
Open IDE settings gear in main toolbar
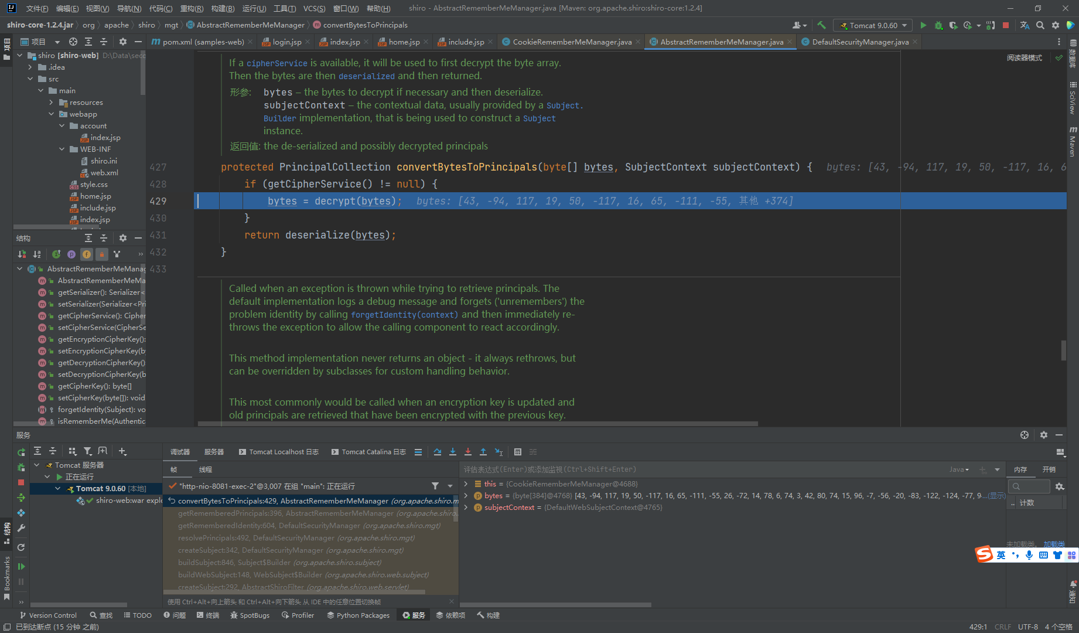pyautogui.click(x=1055, y=25)
